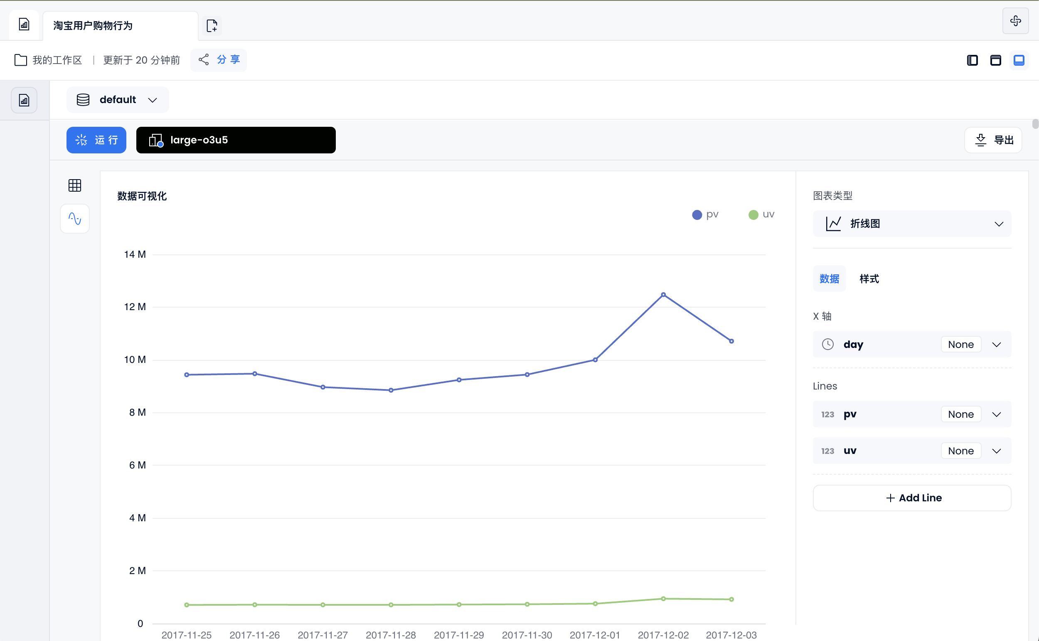Click the day field clock icon
Image resolution: width=1039 pixels, height=641 pixels.
827,344
